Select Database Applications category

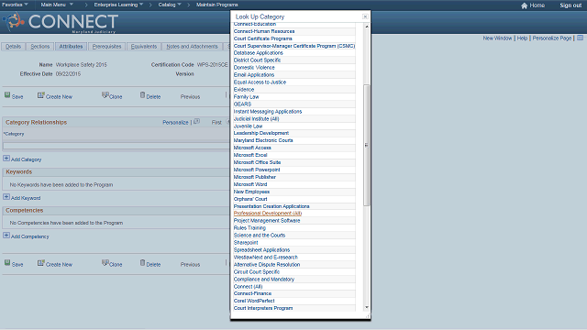(259, 53)
